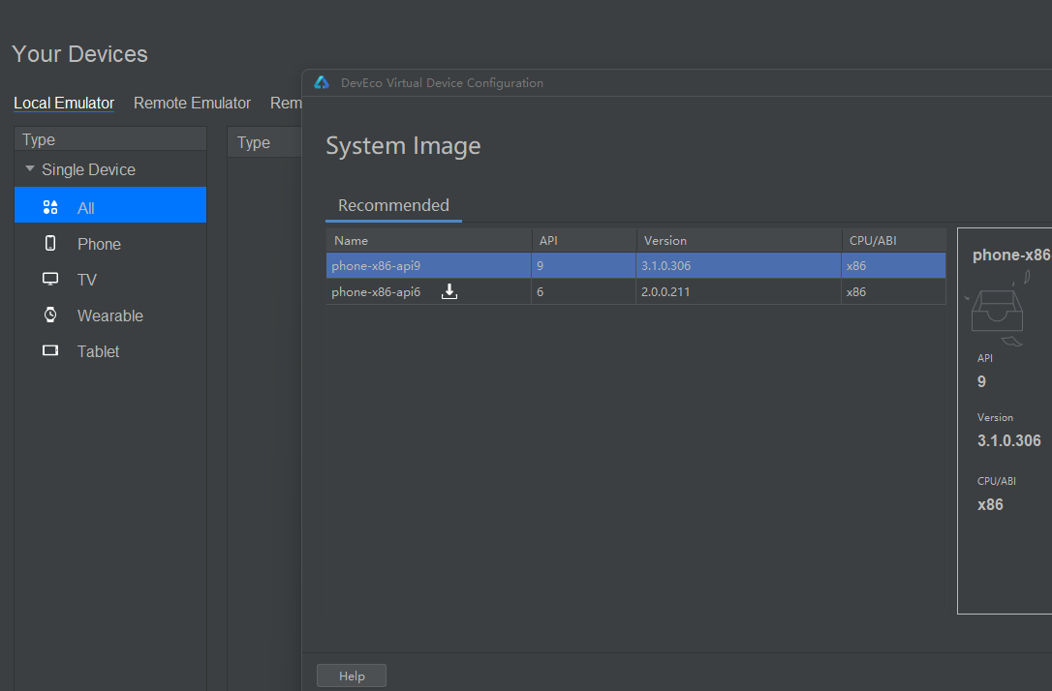
Task: Select the Recommended tab in System Image
Action: click(x=394, y=205)
